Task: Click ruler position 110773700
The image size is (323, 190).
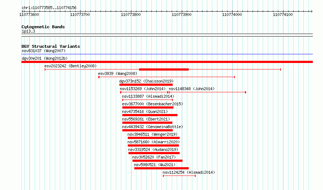Action: point(80,14)
